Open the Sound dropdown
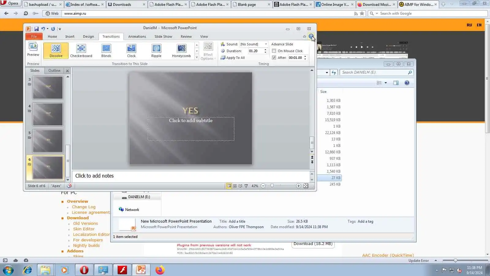 click(x=266, y=44)
